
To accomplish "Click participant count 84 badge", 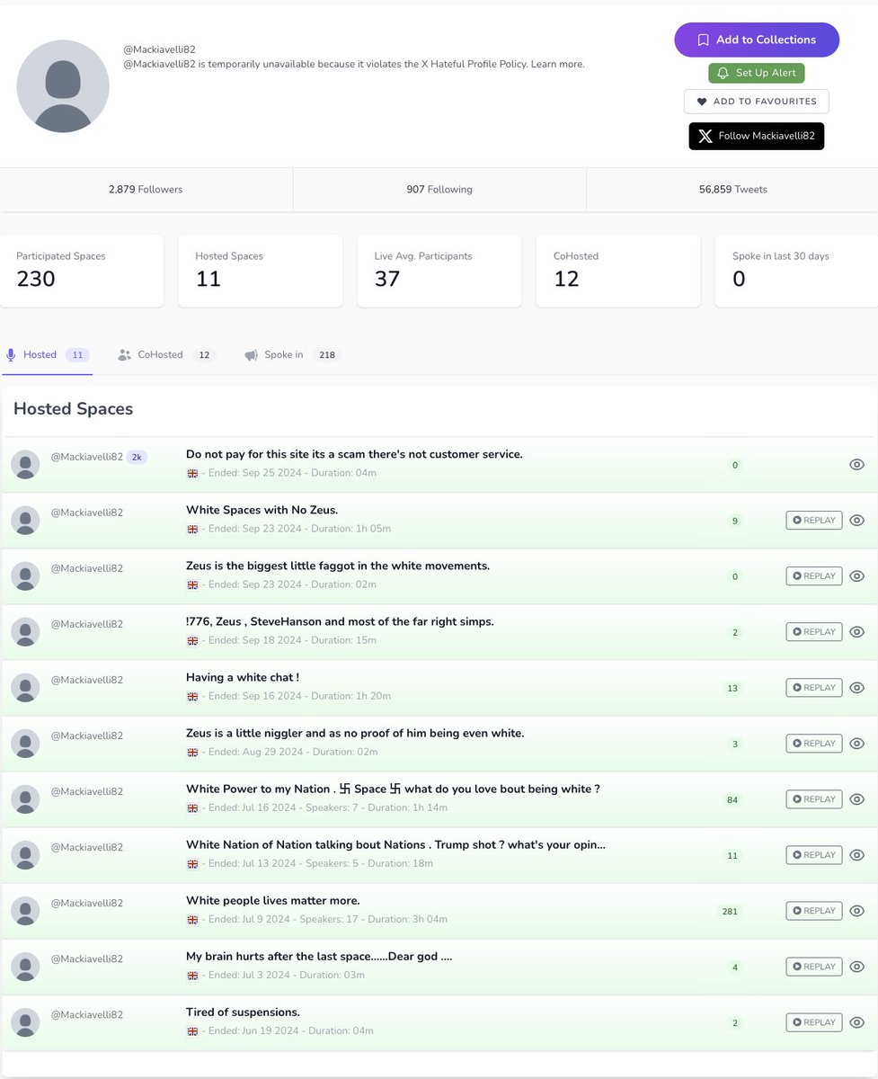I will point(732,799).
